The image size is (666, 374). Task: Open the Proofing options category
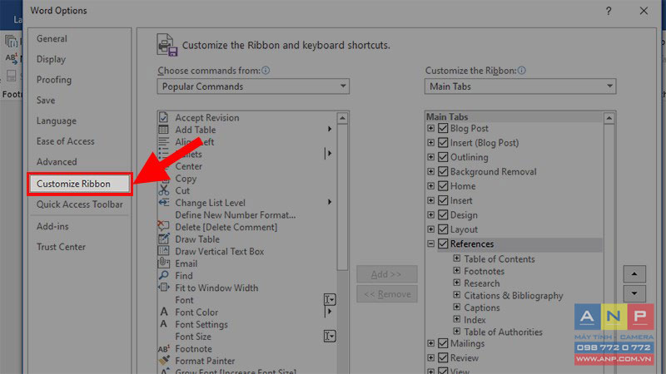point(54,80)
